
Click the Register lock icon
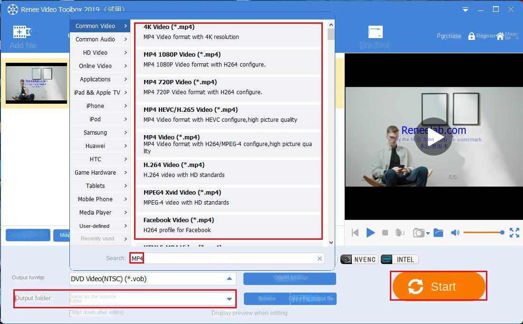(471, 36)
